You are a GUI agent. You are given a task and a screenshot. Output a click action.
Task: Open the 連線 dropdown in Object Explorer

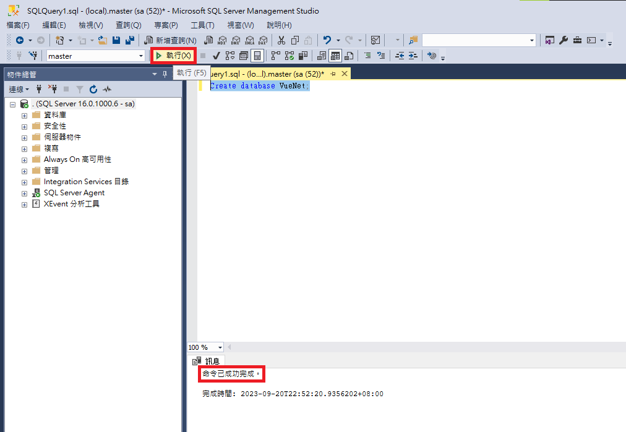[19, 90]
